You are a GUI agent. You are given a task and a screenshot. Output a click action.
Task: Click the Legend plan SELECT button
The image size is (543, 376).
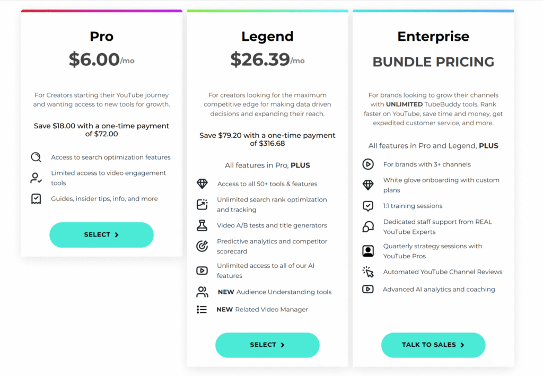(267, 345)
